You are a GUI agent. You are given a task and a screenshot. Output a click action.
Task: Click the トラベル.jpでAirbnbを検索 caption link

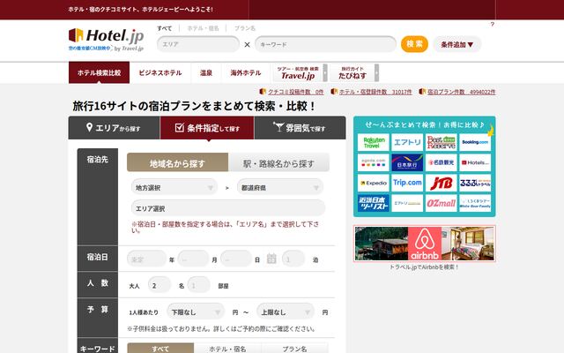[425, 267]
